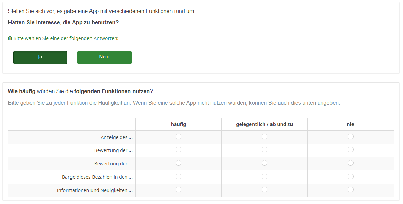Select gelegentlich for Anzeige des row
The width and height of the screenshot is (403, 204).
click(x=264, y=136)
